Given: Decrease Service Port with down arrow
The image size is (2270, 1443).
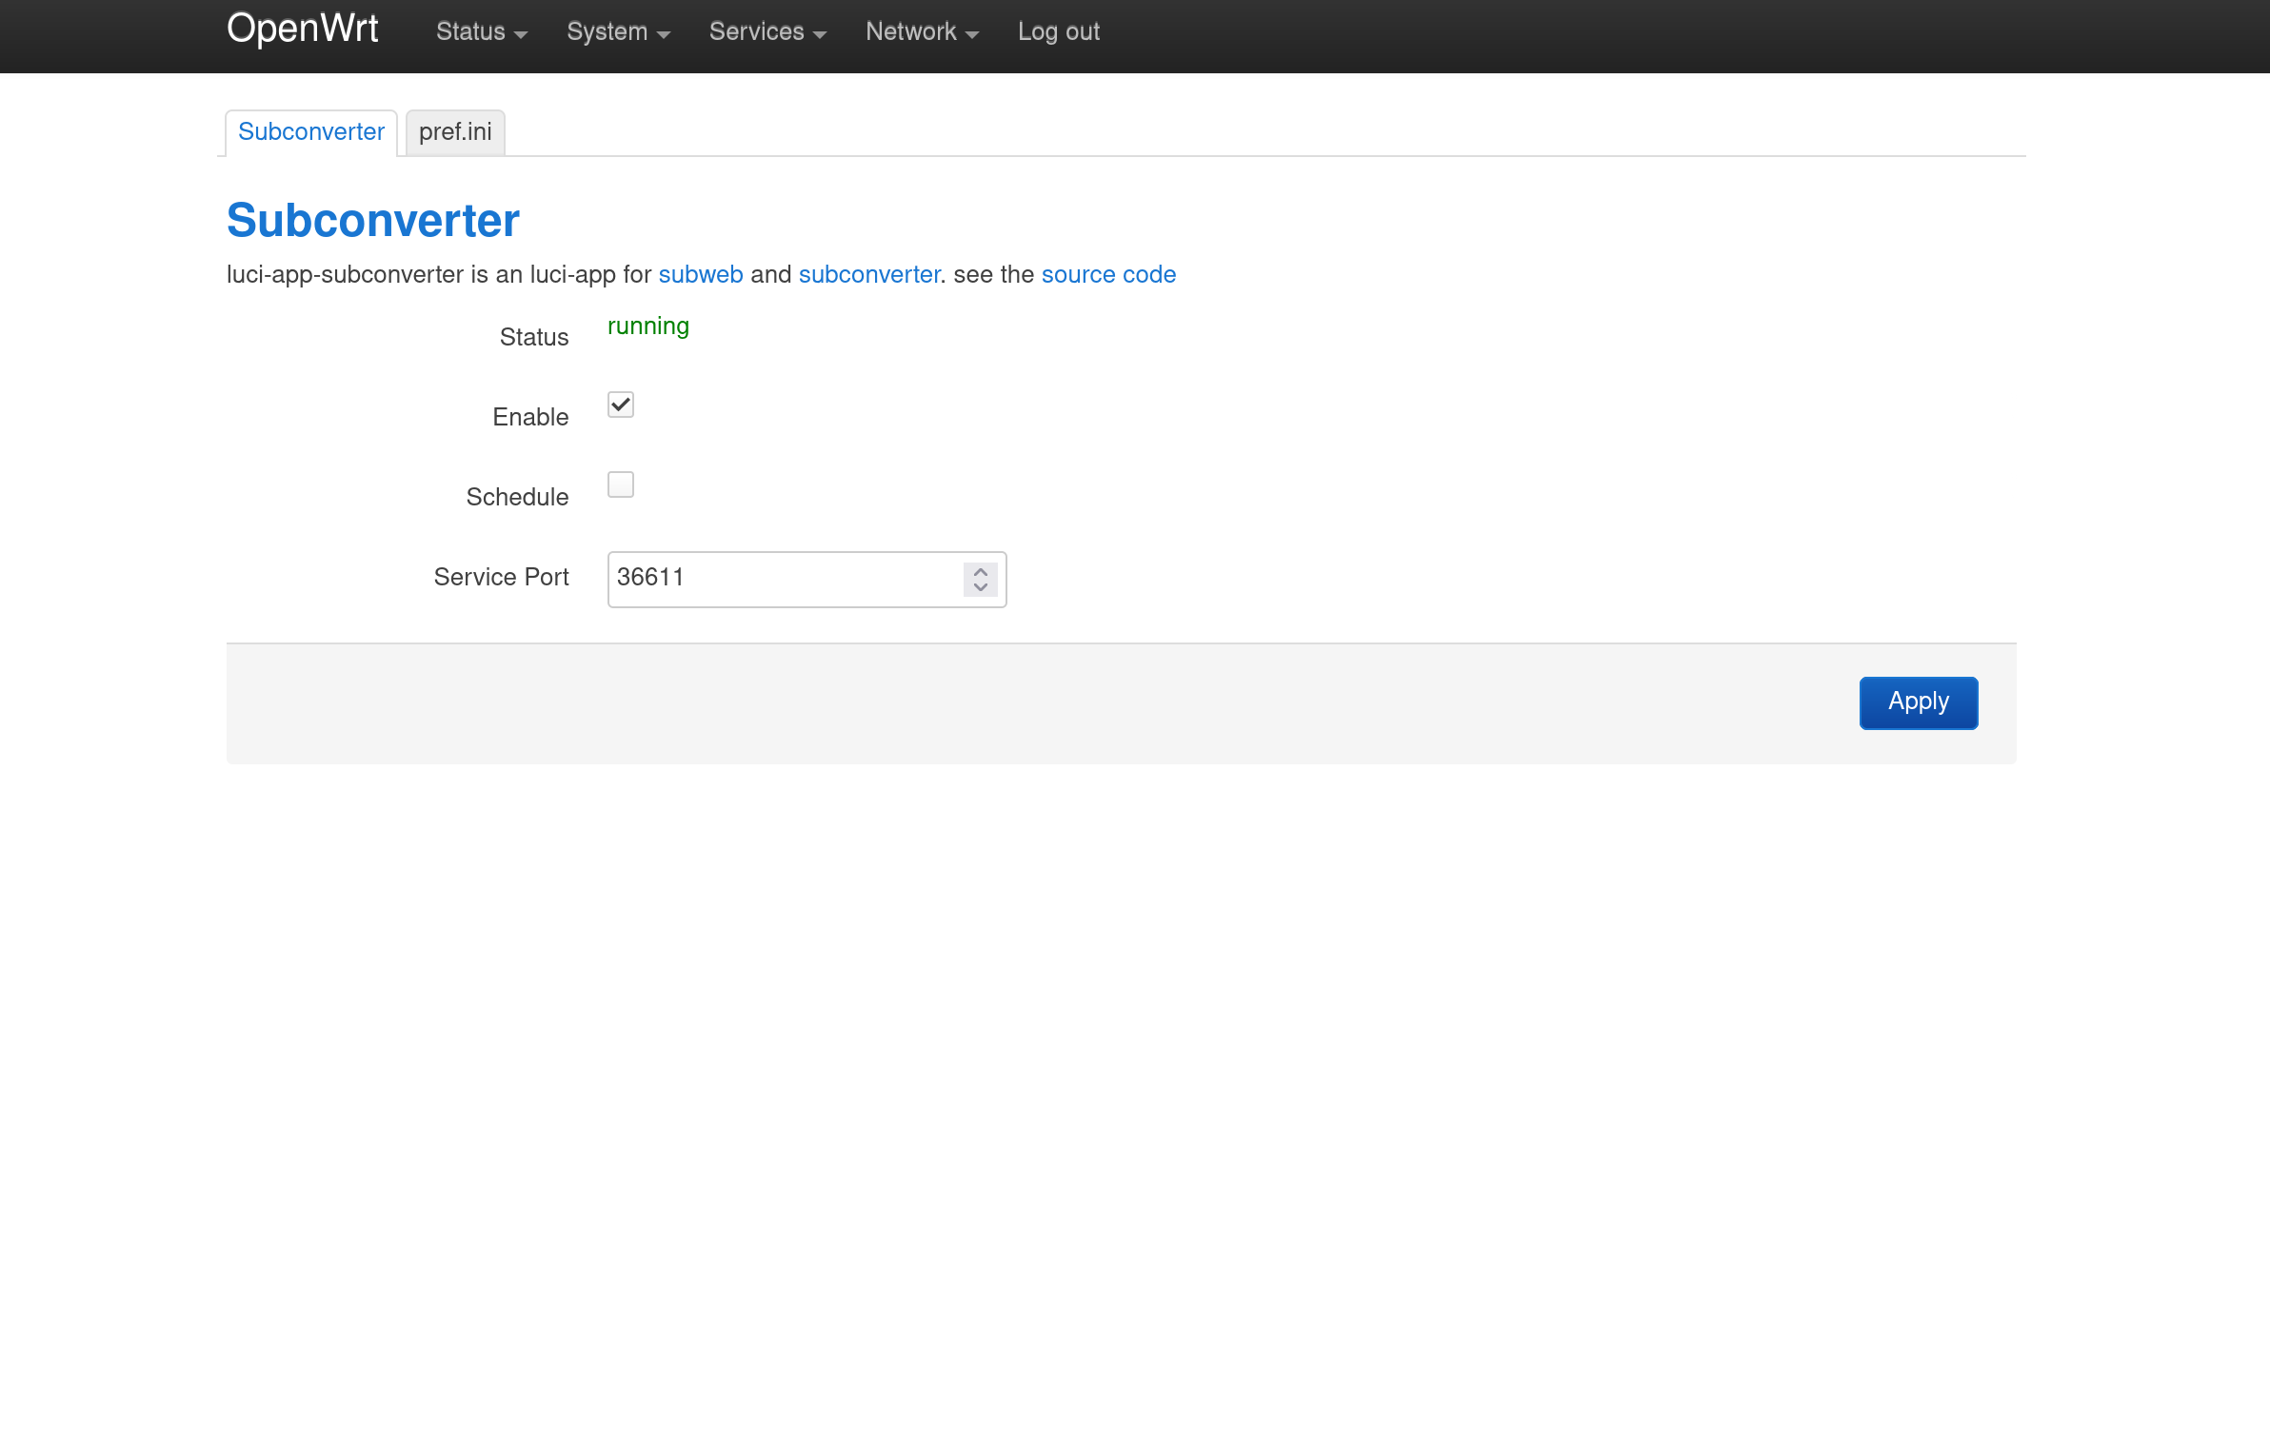Looking at the screenshot, I should pyautogui.click(x=981, y=587).
